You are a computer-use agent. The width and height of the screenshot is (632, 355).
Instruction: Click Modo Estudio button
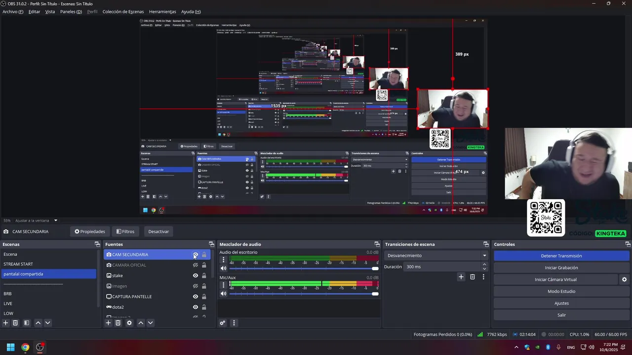pos(561,291)
